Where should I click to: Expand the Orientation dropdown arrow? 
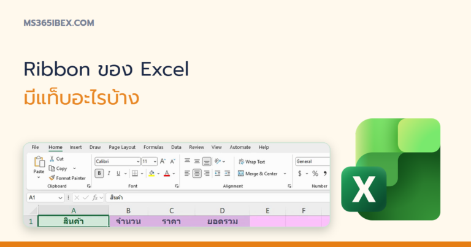point(224,161)
